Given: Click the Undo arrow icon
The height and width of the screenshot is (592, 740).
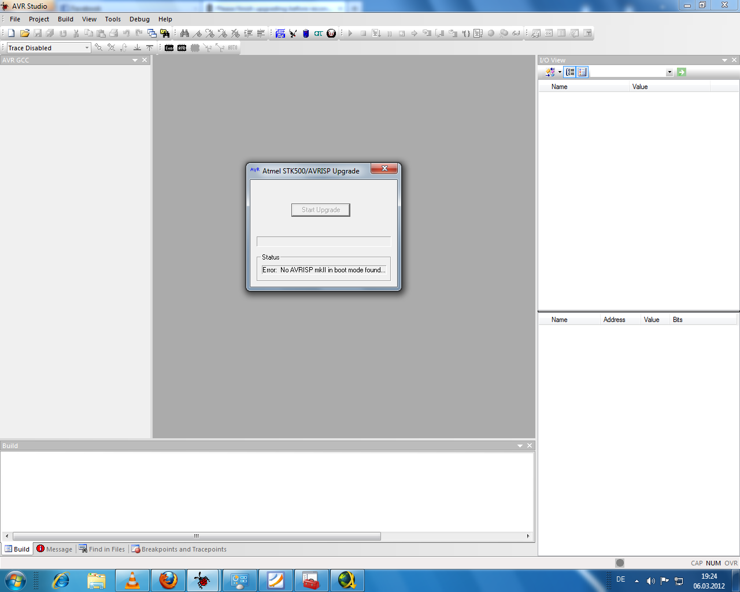Looking at the screenshot, I should pos(126,34).
